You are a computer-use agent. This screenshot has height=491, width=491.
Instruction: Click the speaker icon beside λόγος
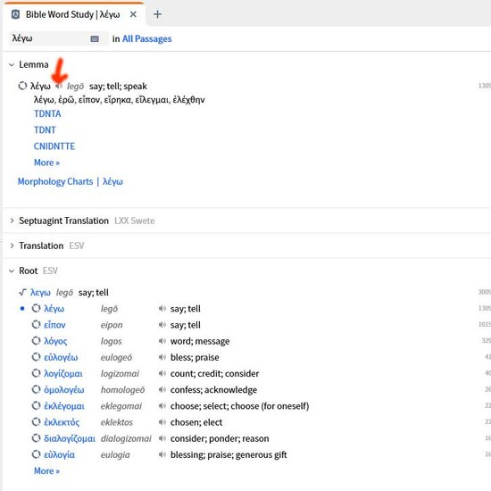pyautogui.click(x=162, y=341)
